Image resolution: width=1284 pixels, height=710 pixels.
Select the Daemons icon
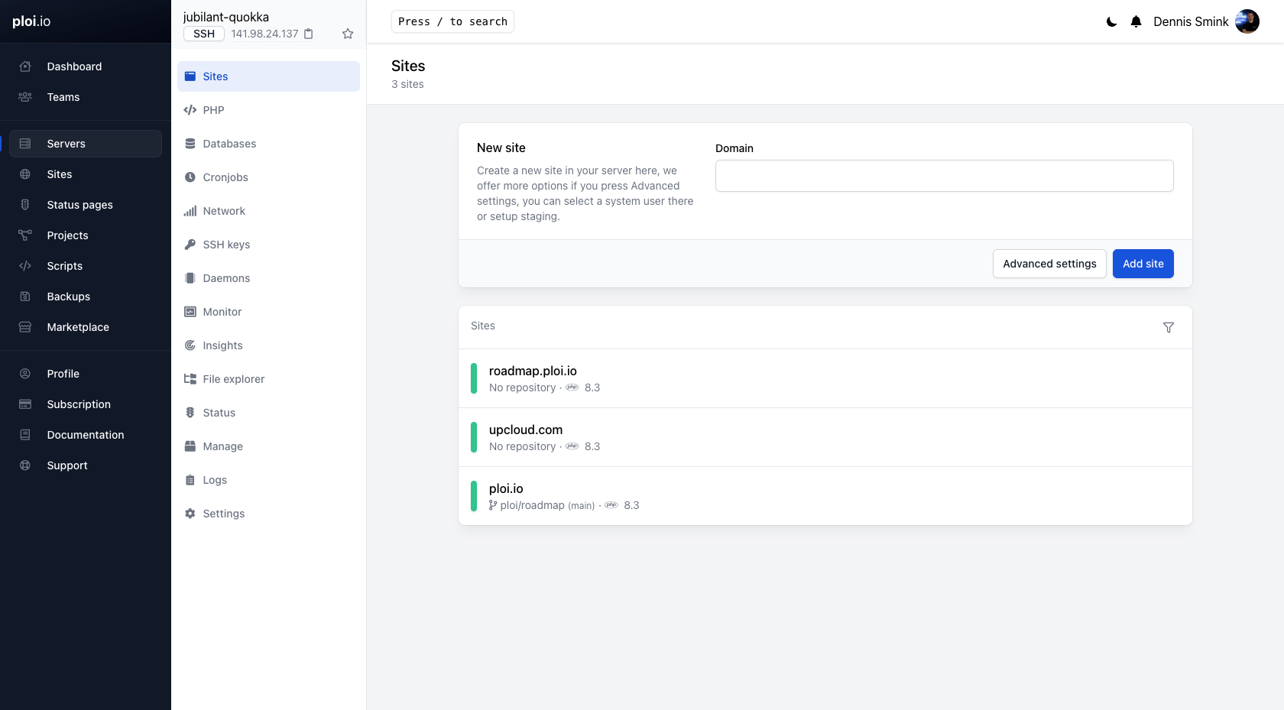190,278
